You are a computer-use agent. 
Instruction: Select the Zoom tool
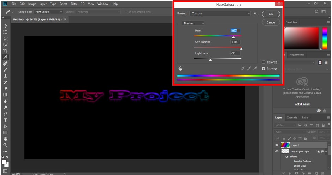coord(5,145)
